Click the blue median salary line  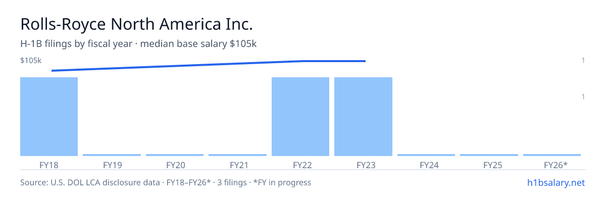coord(209,66)
